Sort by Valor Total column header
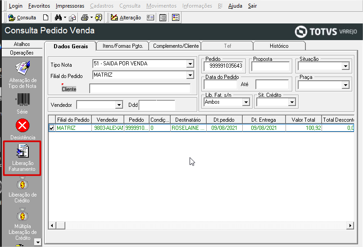 tap(304, 120)
